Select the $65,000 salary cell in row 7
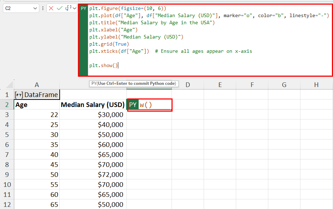 93,154
